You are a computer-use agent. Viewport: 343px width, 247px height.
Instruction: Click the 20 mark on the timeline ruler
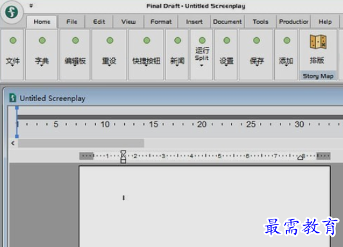coord(201,124)
